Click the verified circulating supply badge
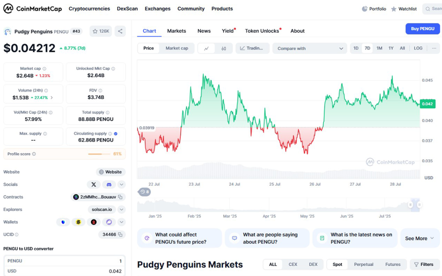The image size is (442, 276). 116,134
